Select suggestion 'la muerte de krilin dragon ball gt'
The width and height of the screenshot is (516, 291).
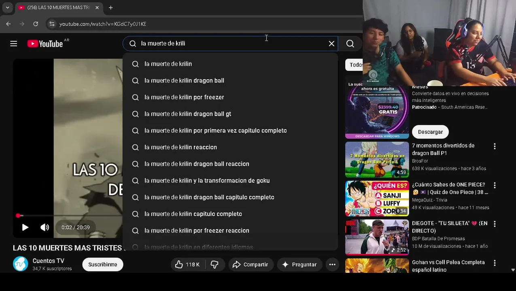tap(230, 114)
